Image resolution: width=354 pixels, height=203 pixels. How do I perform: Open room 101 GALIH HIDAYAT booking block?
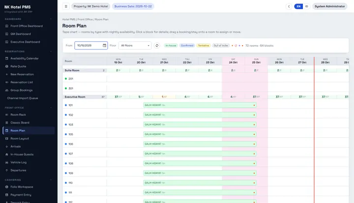(x=200, y=105)
